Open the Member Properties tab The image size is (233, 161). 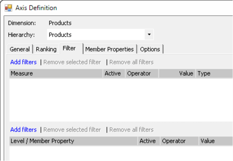point(110,49)
